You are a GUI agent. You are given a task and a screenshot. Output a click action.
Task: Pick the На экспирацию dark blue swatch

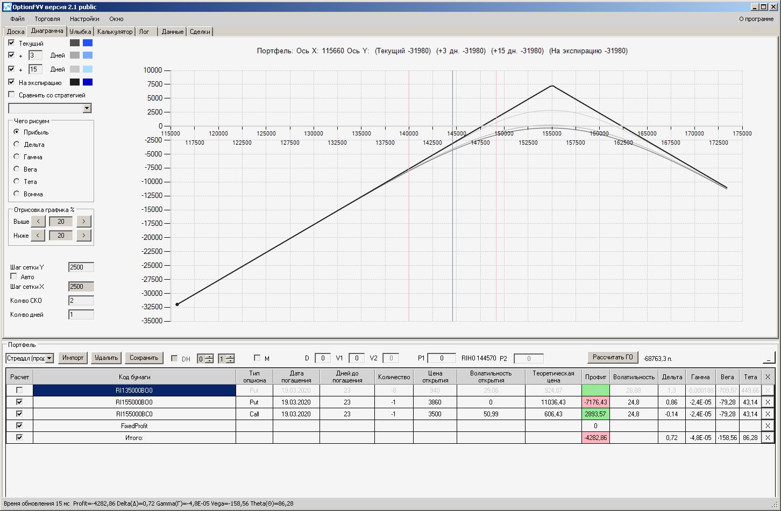point(88,82)
